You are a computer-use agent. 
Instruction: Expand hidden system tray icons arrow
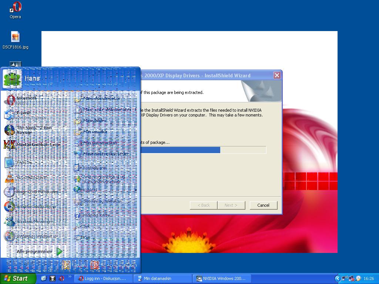coord(338,279)
